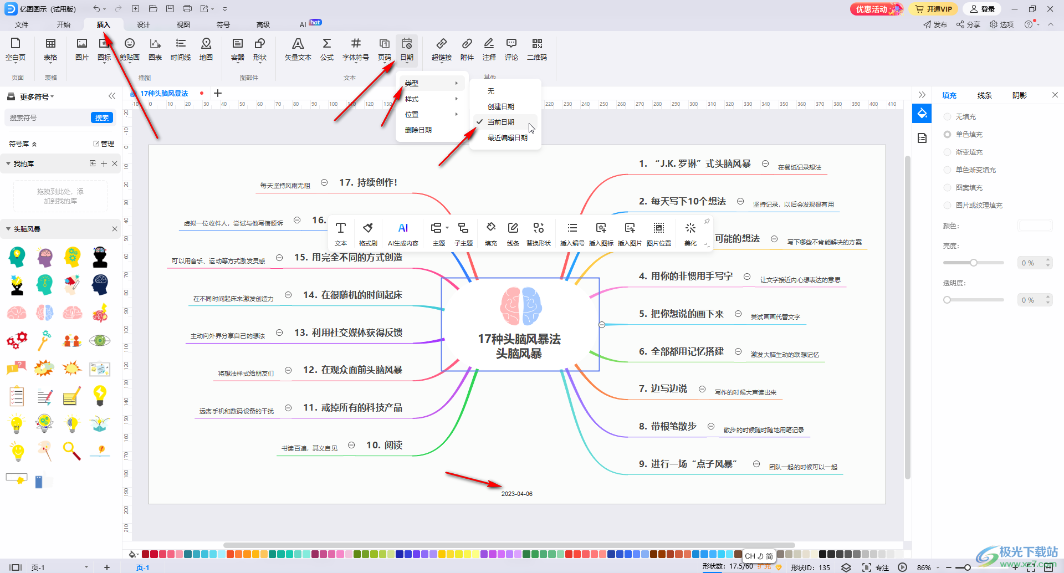Select no fill (无填充) option
The width and height of the screenshot is (1064, 573).
click(960, 116)
